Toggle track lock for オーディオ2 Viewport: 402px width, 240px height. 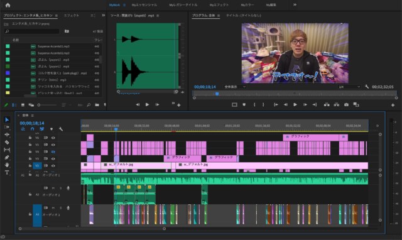(30, 194)
